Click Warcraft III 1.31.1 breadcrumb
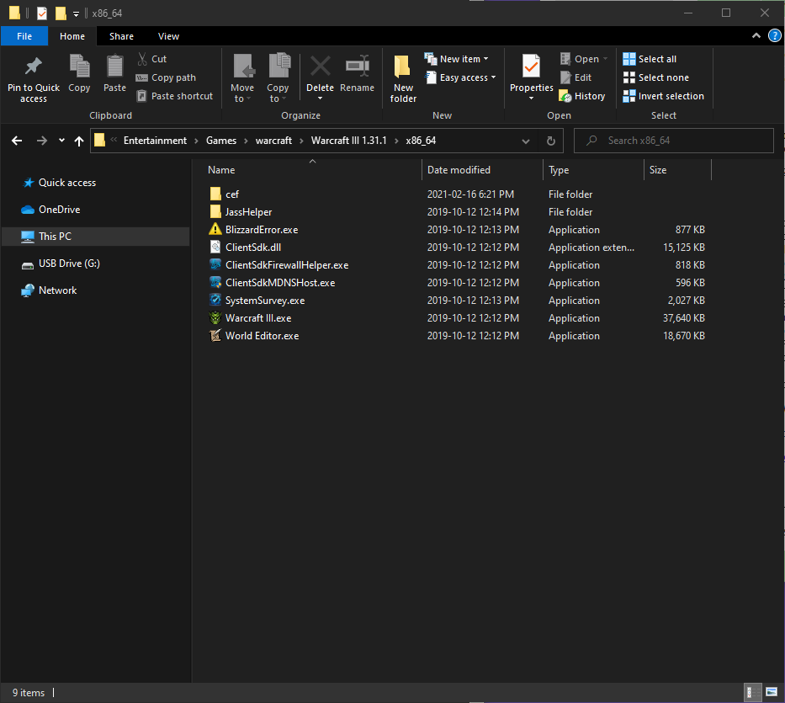 348,141
